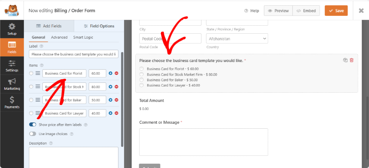Grab the Florist item reorder handle
The height and width of the screenshot is (168, 369).
tap(38, 73)
